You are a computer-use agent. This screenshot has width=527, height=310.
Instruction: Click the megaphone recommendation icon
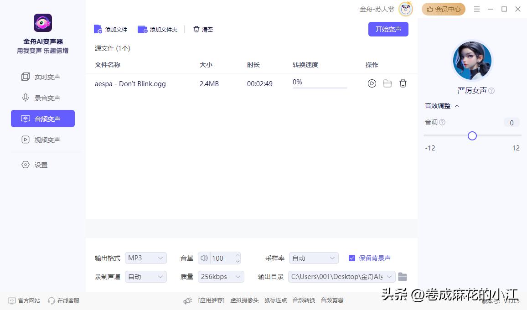[x=187, y=300]
